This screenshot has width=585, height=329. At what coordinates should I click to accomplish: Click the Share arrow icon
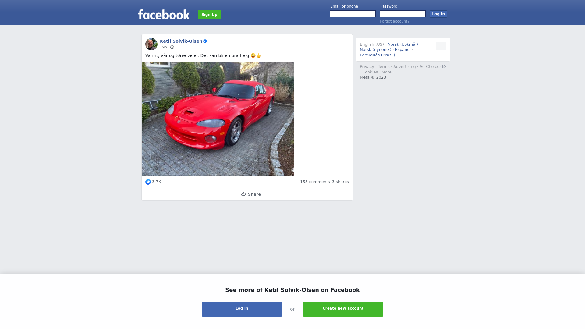[243, 194]
